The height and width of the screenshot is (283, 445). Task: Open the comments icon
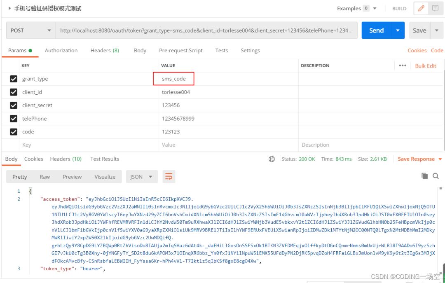[x=435, y=8]
